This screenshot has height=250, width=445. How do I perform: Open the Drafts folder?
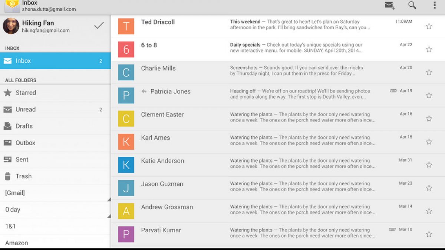55,126
